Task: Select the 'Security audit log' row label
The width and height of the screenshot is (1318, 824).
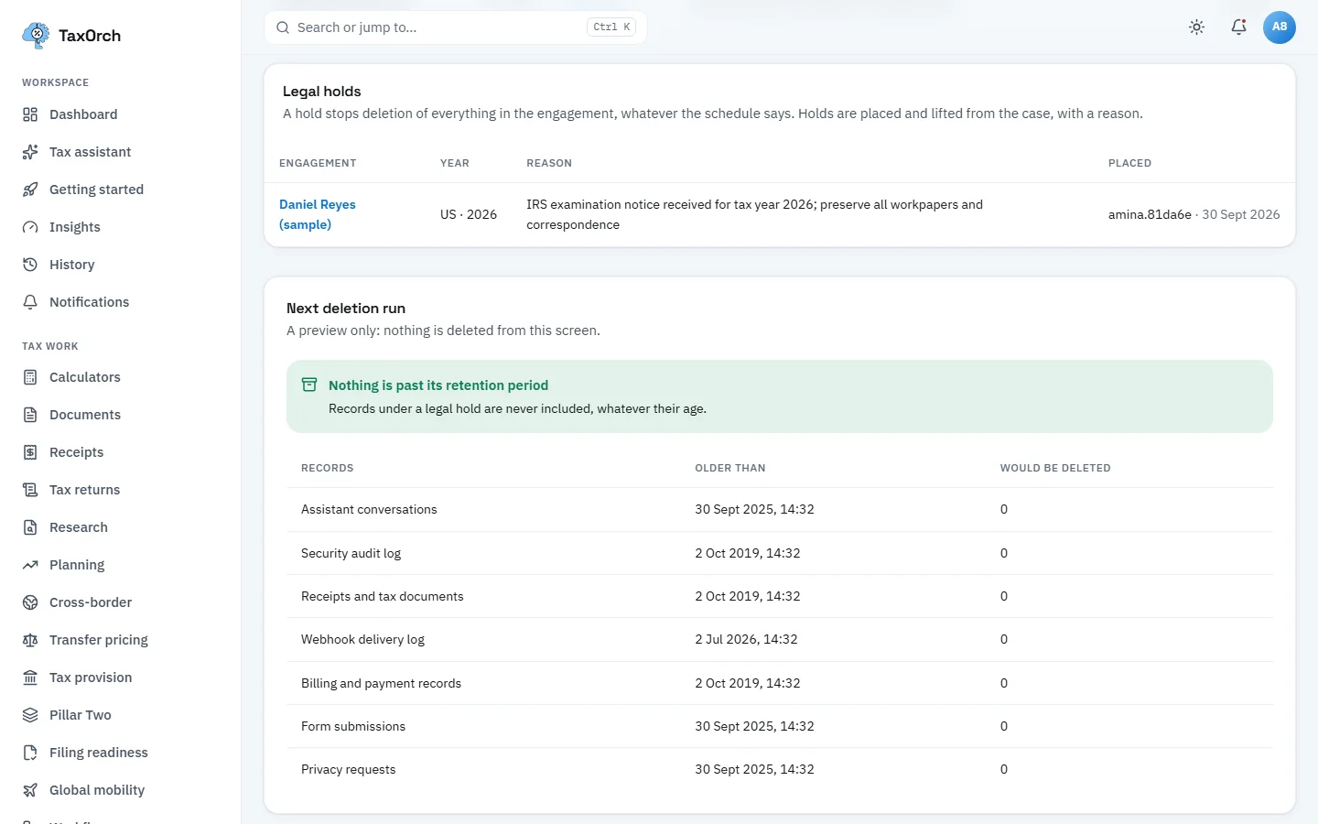Action: [x=351, y=553]
